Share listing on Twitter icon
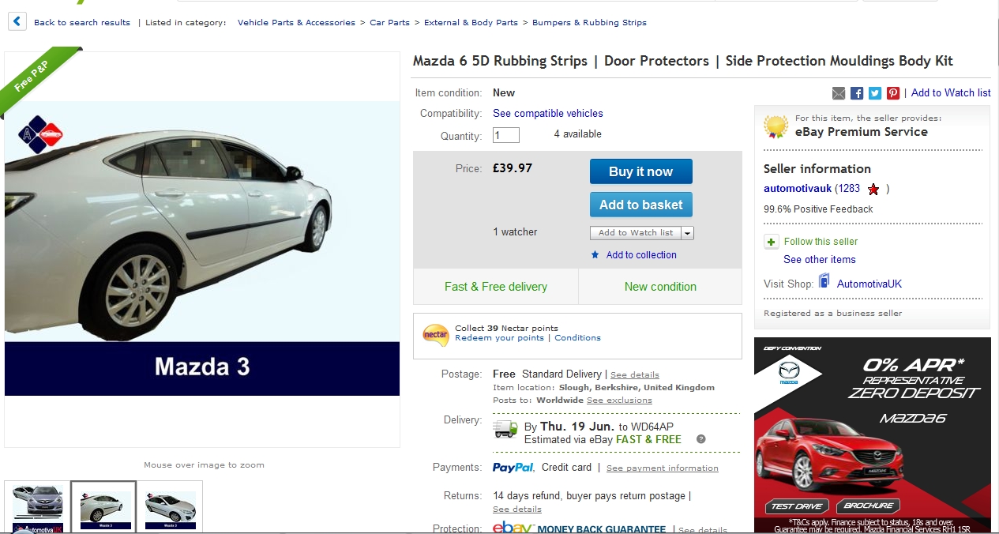 pos(875,93)
